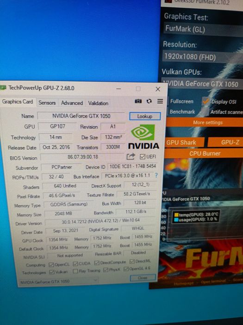Click the Device ID value
The height and width of the screenshot is (325, 243).
pos(132,166)
